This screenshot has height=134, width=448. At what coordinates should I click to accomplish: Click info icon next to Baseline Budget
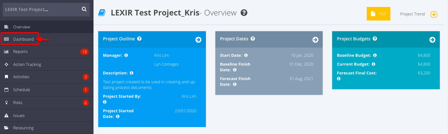tap(375, 55)
